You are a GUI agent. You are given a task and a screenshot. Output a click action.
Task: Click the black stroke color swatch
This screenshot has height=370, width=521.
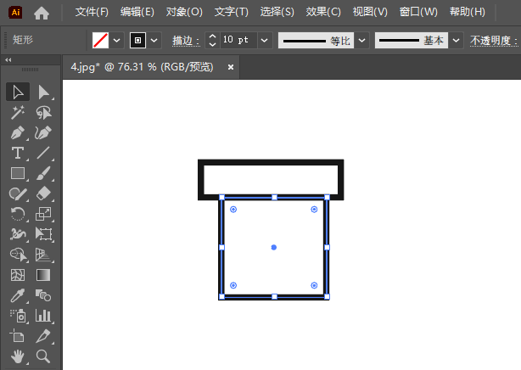click(x=137, y=40)
